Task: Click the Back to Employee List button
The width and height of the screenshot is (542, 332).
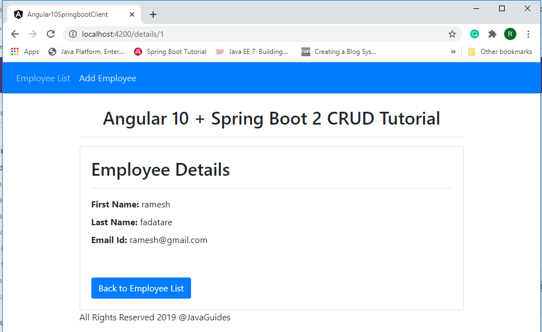Action: [141, 288]
